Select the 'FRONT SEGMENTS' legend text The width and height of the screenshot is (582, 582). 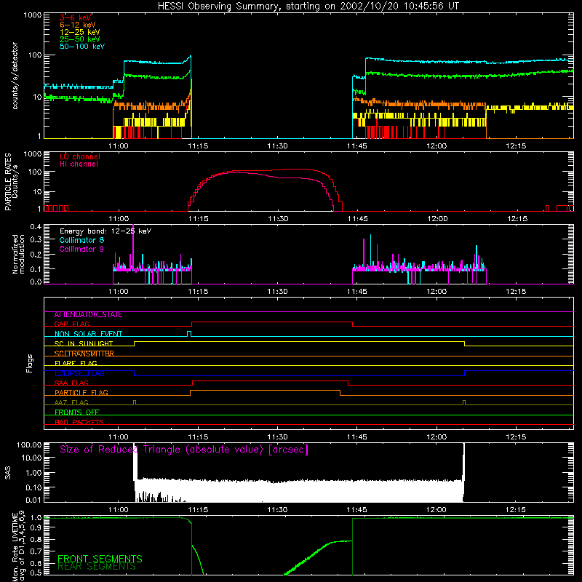(x=100, y=559)
